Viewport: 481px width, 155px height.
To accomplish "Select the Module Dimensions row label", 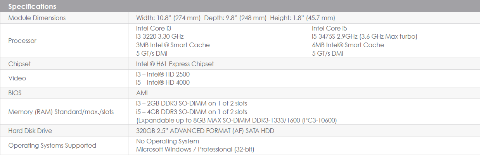I will tap(37, 18).
